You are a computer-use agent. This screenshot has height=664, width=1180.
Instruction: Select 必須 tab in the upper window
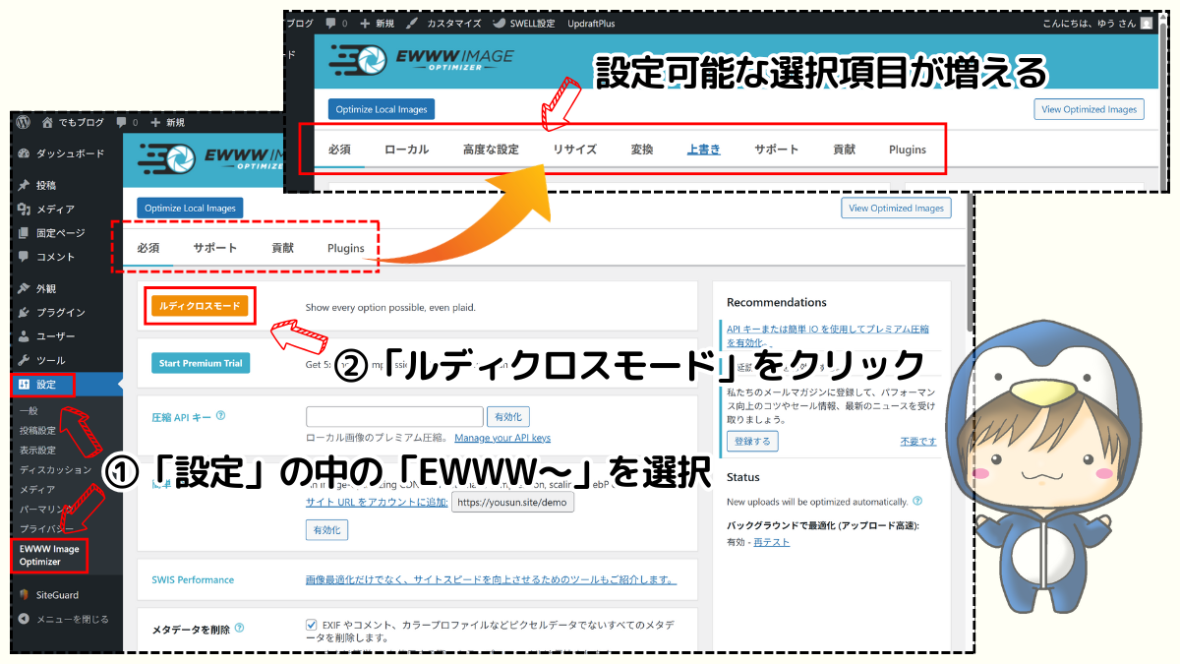pos(340,150)
